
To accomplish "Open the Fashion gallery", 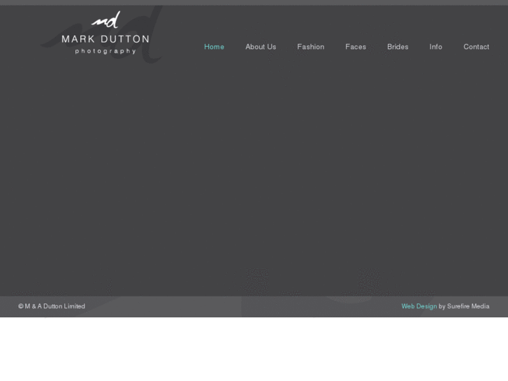I will (x=311, y=47).
